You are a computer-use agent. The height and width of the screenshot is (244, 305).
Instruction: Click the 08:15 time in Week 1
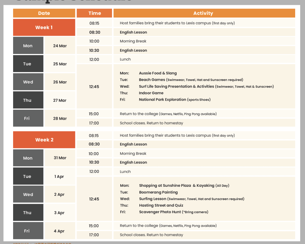pyautogui.click(x=94, y=23)
